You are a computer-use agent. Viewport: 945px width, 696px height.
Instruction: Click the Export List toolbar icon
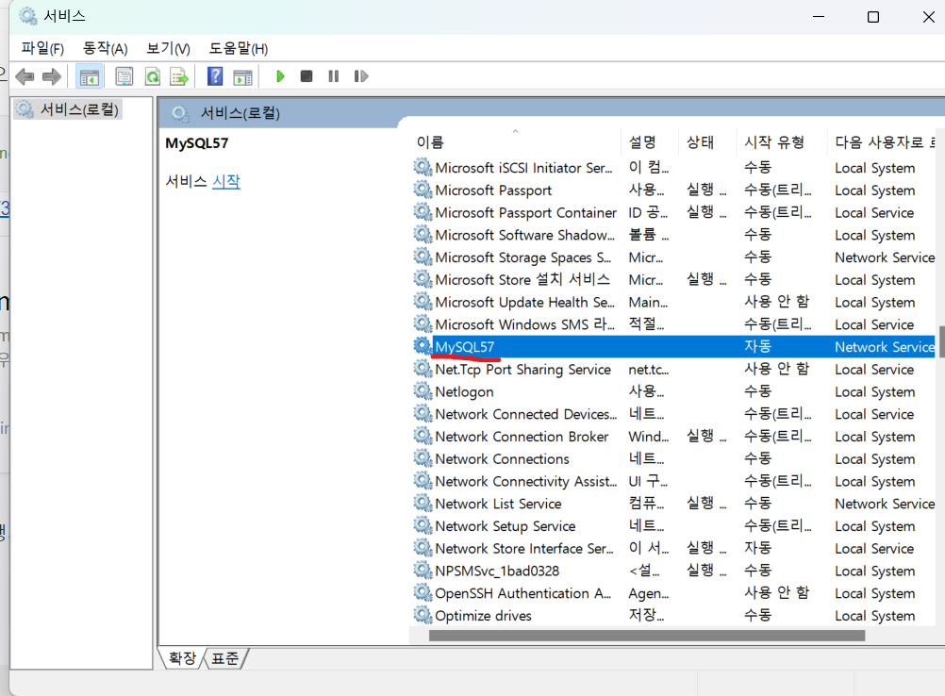click(x=179, y=76)
